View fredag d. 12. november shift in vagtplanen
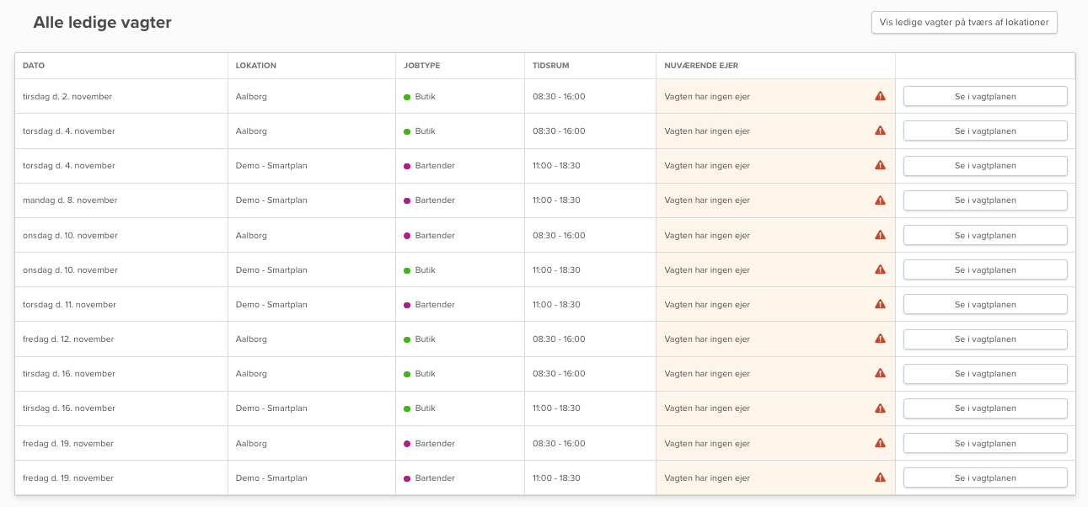 point(984,339)
